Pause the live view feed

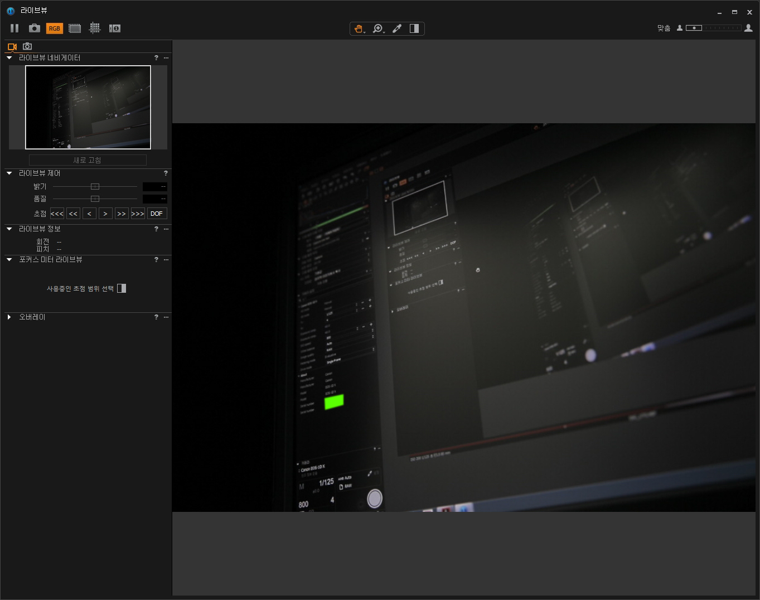click(x=14, y=28)
